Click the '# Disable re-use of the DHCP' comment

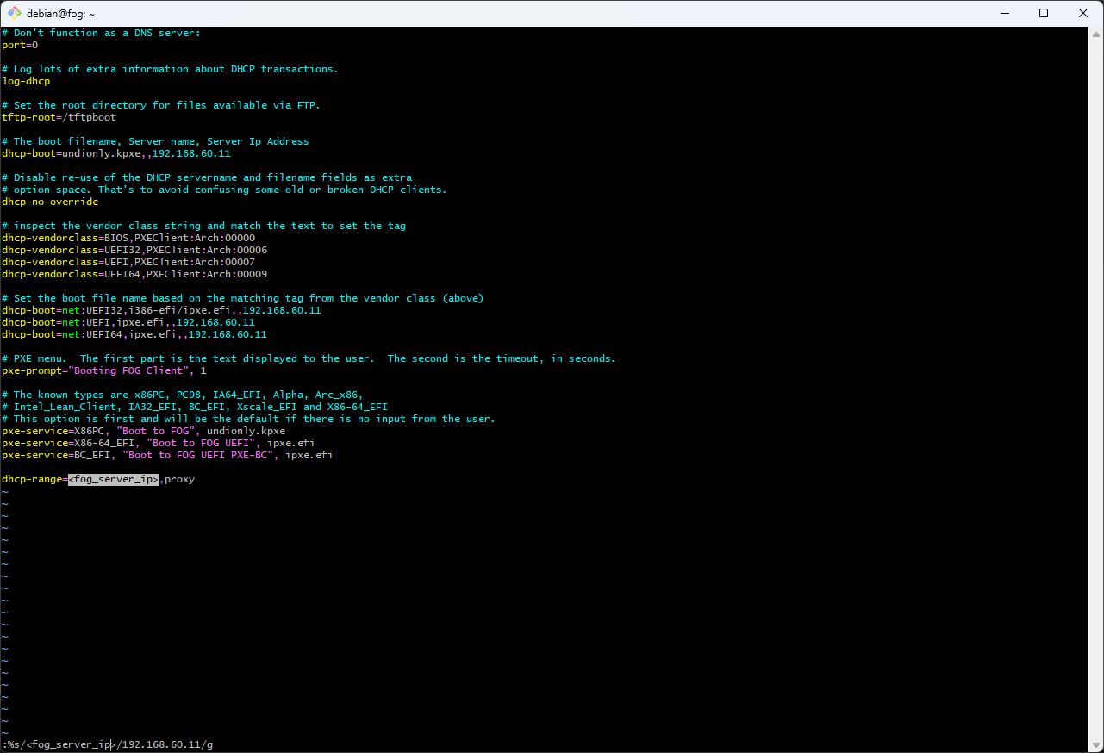coord(207,177)
